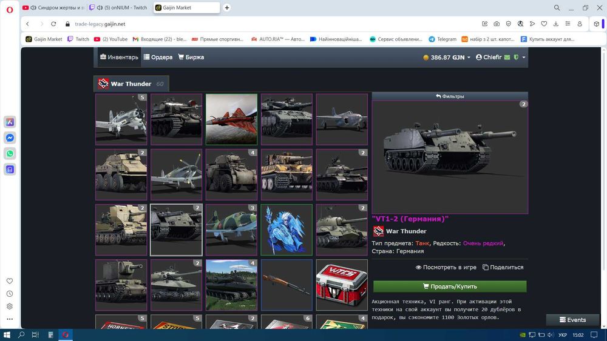Open Telegram bookmark
This screenshot has width=607, height=341.
[x=442, y=39]
